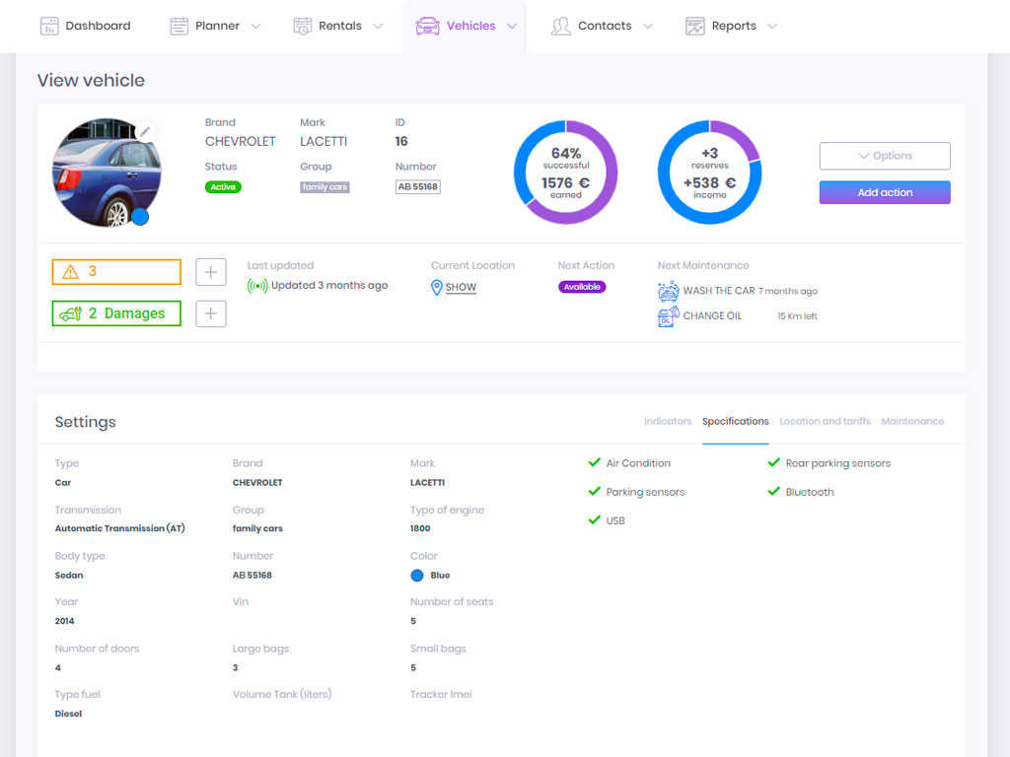1010x757 pixels.
Task: Click the pencil edit icon on vehicle photo
Action: pyautogui.click(x=145, y=132)
